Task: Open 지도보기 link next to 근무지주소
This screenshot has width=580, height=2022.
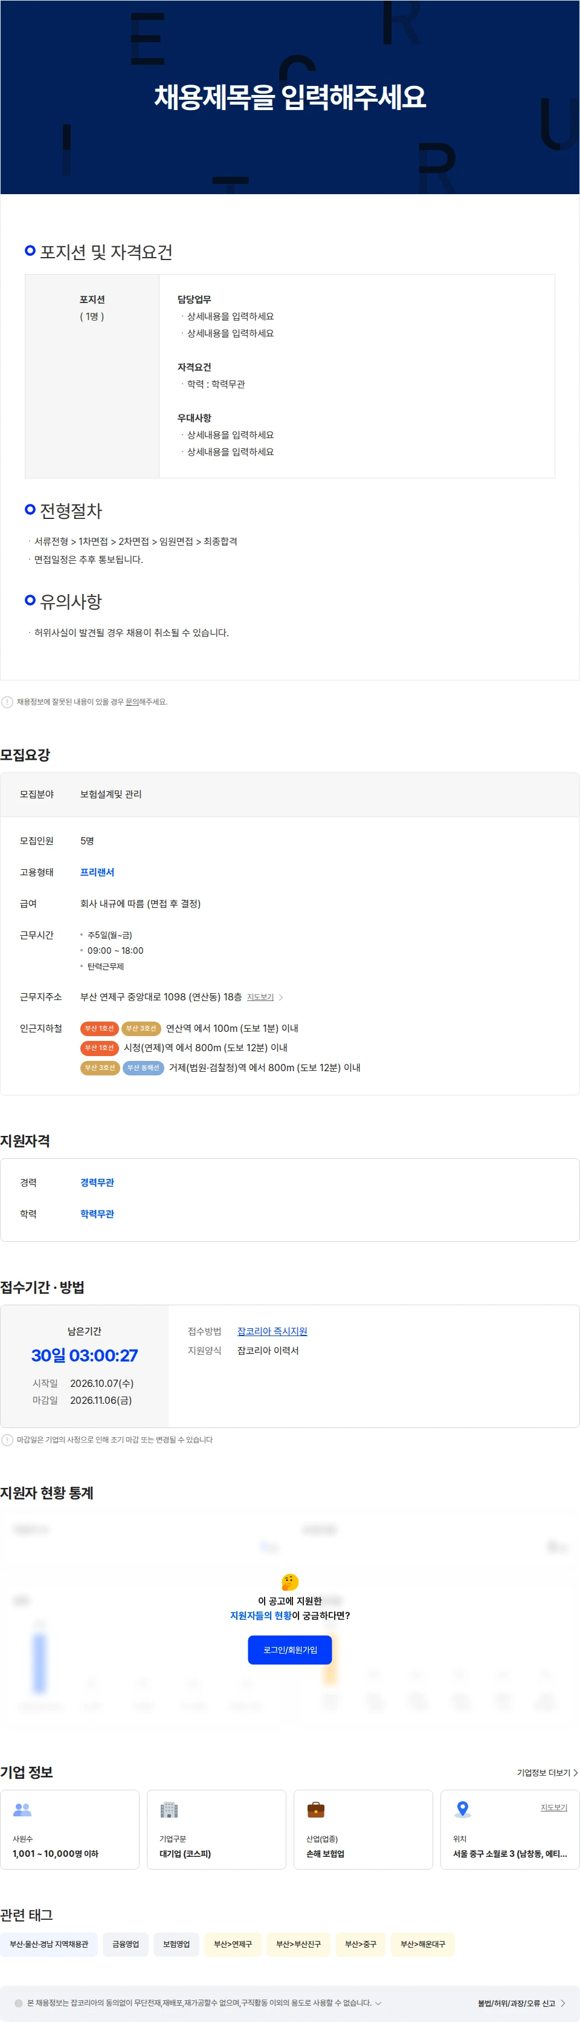Action: coord(260,997)
